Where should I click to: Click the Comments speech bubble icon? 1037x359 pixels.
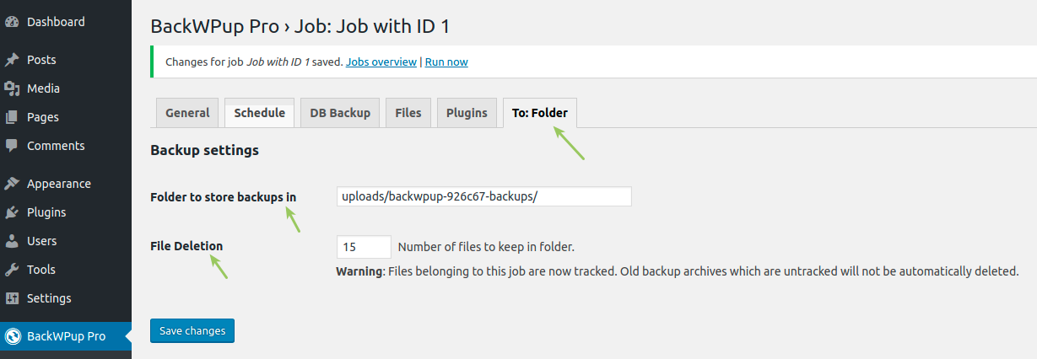pos(12,146)
